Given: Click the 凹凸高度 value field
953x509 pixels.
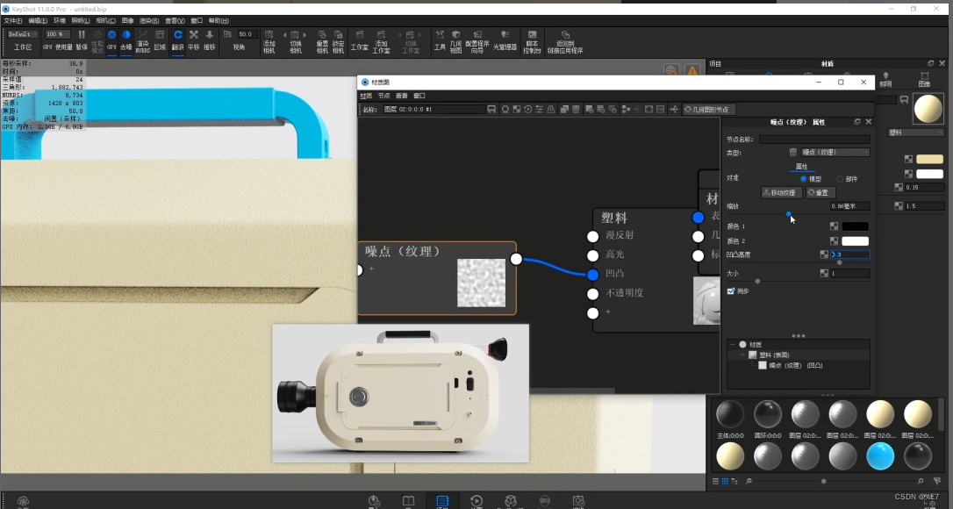Looking at the screenshot, I should coord(849,254).
